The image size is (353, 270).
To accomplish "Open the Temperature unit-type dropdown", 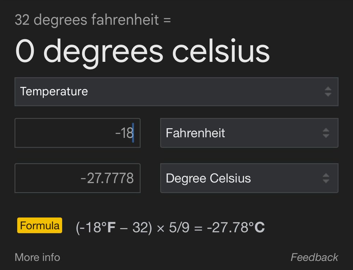I will point(176,92).
